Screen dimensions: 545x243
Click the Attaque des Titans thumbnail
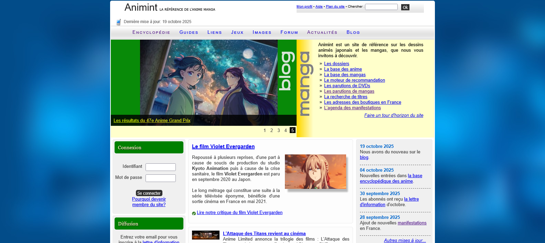click(205, 235)
